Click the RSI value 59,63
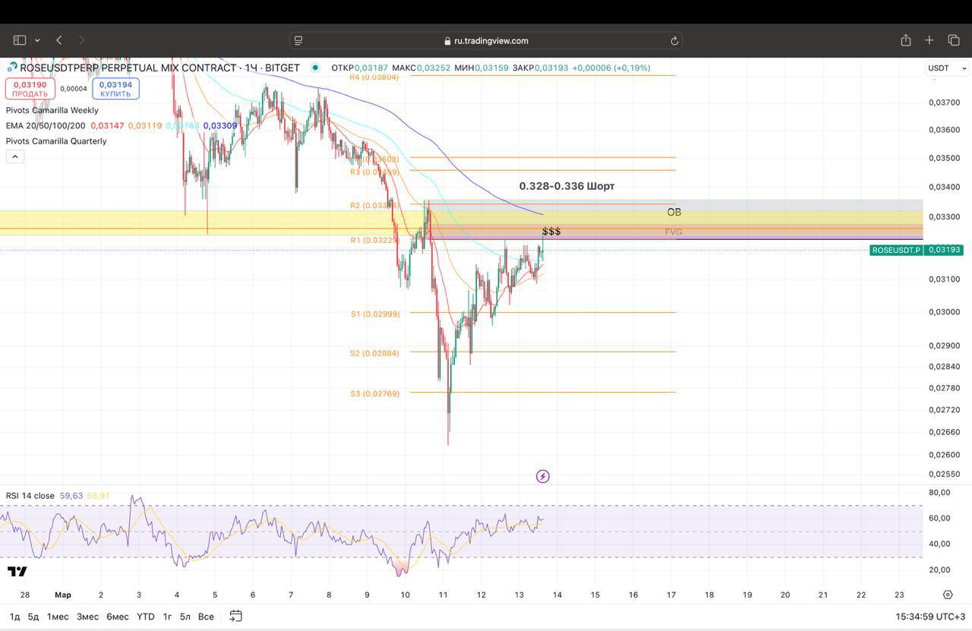972x631 pixels. click(x=71, y=496)
